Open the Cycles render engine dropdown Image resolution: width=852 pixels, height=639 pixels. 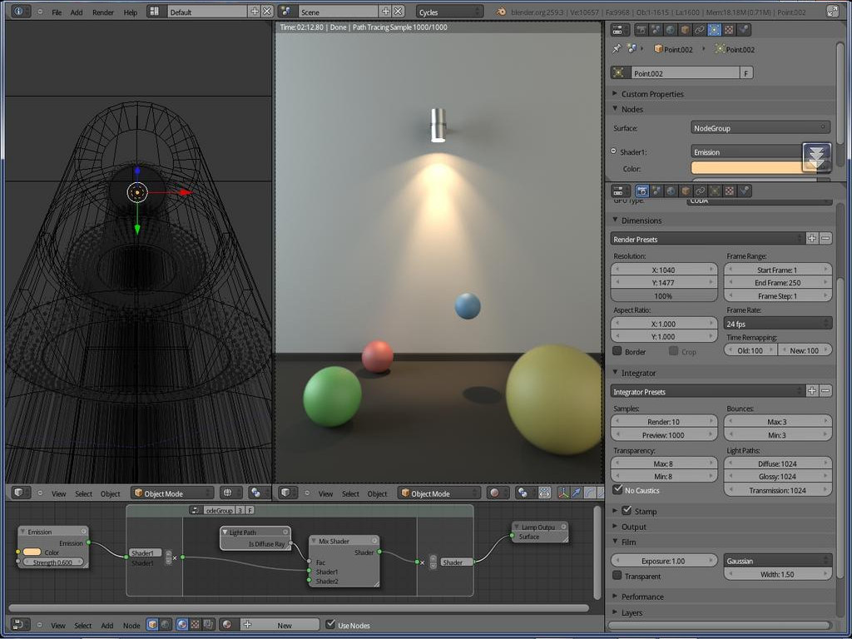point(449,12)
